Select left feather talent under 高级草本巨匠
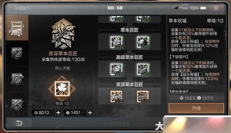Image resolution: width=231 pixels, height=133 pixels. [x=116, y=69]
